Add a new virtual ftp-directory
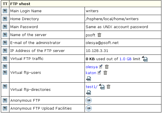Viewport: 162px width, 113px height. coord(89,93)
